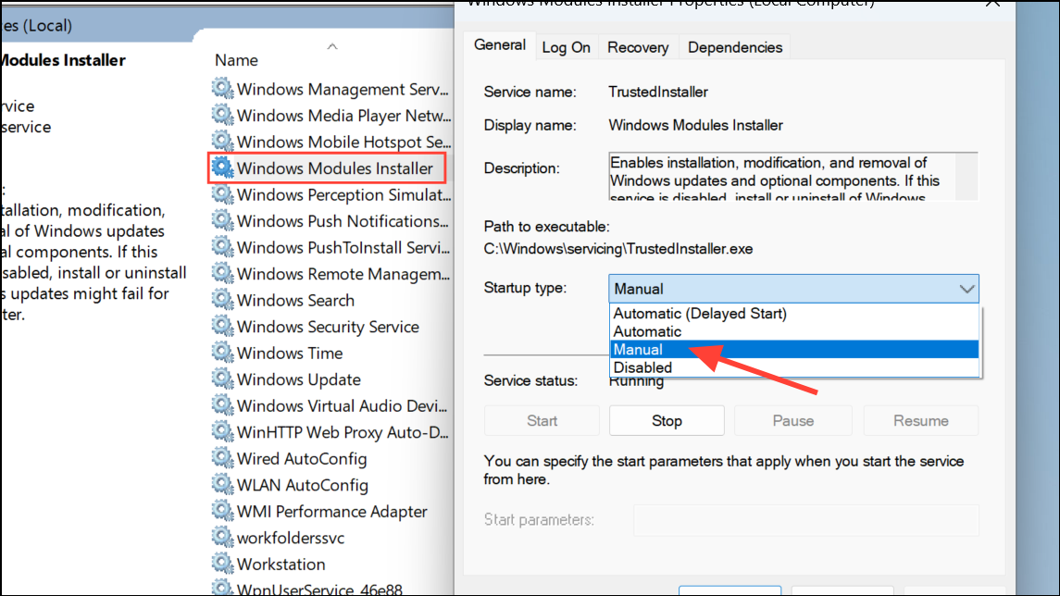
Task: Select Windows Remote Management row text
Action: (x=343, y=274)
